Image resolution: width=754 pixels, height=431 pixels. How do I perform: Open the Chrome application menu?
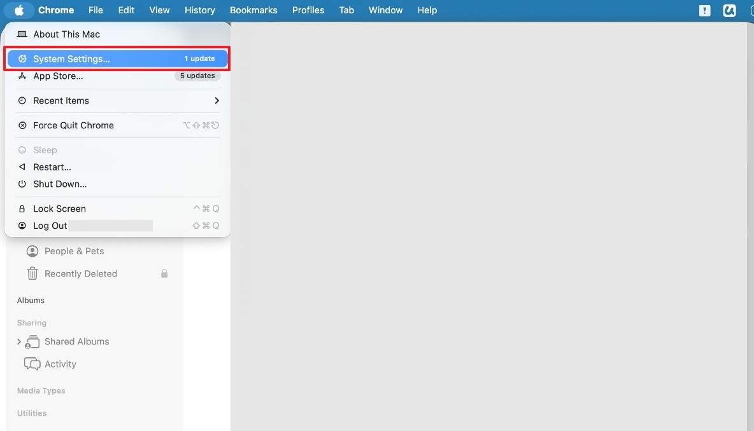pyautogui.click(x=56, y=10)
